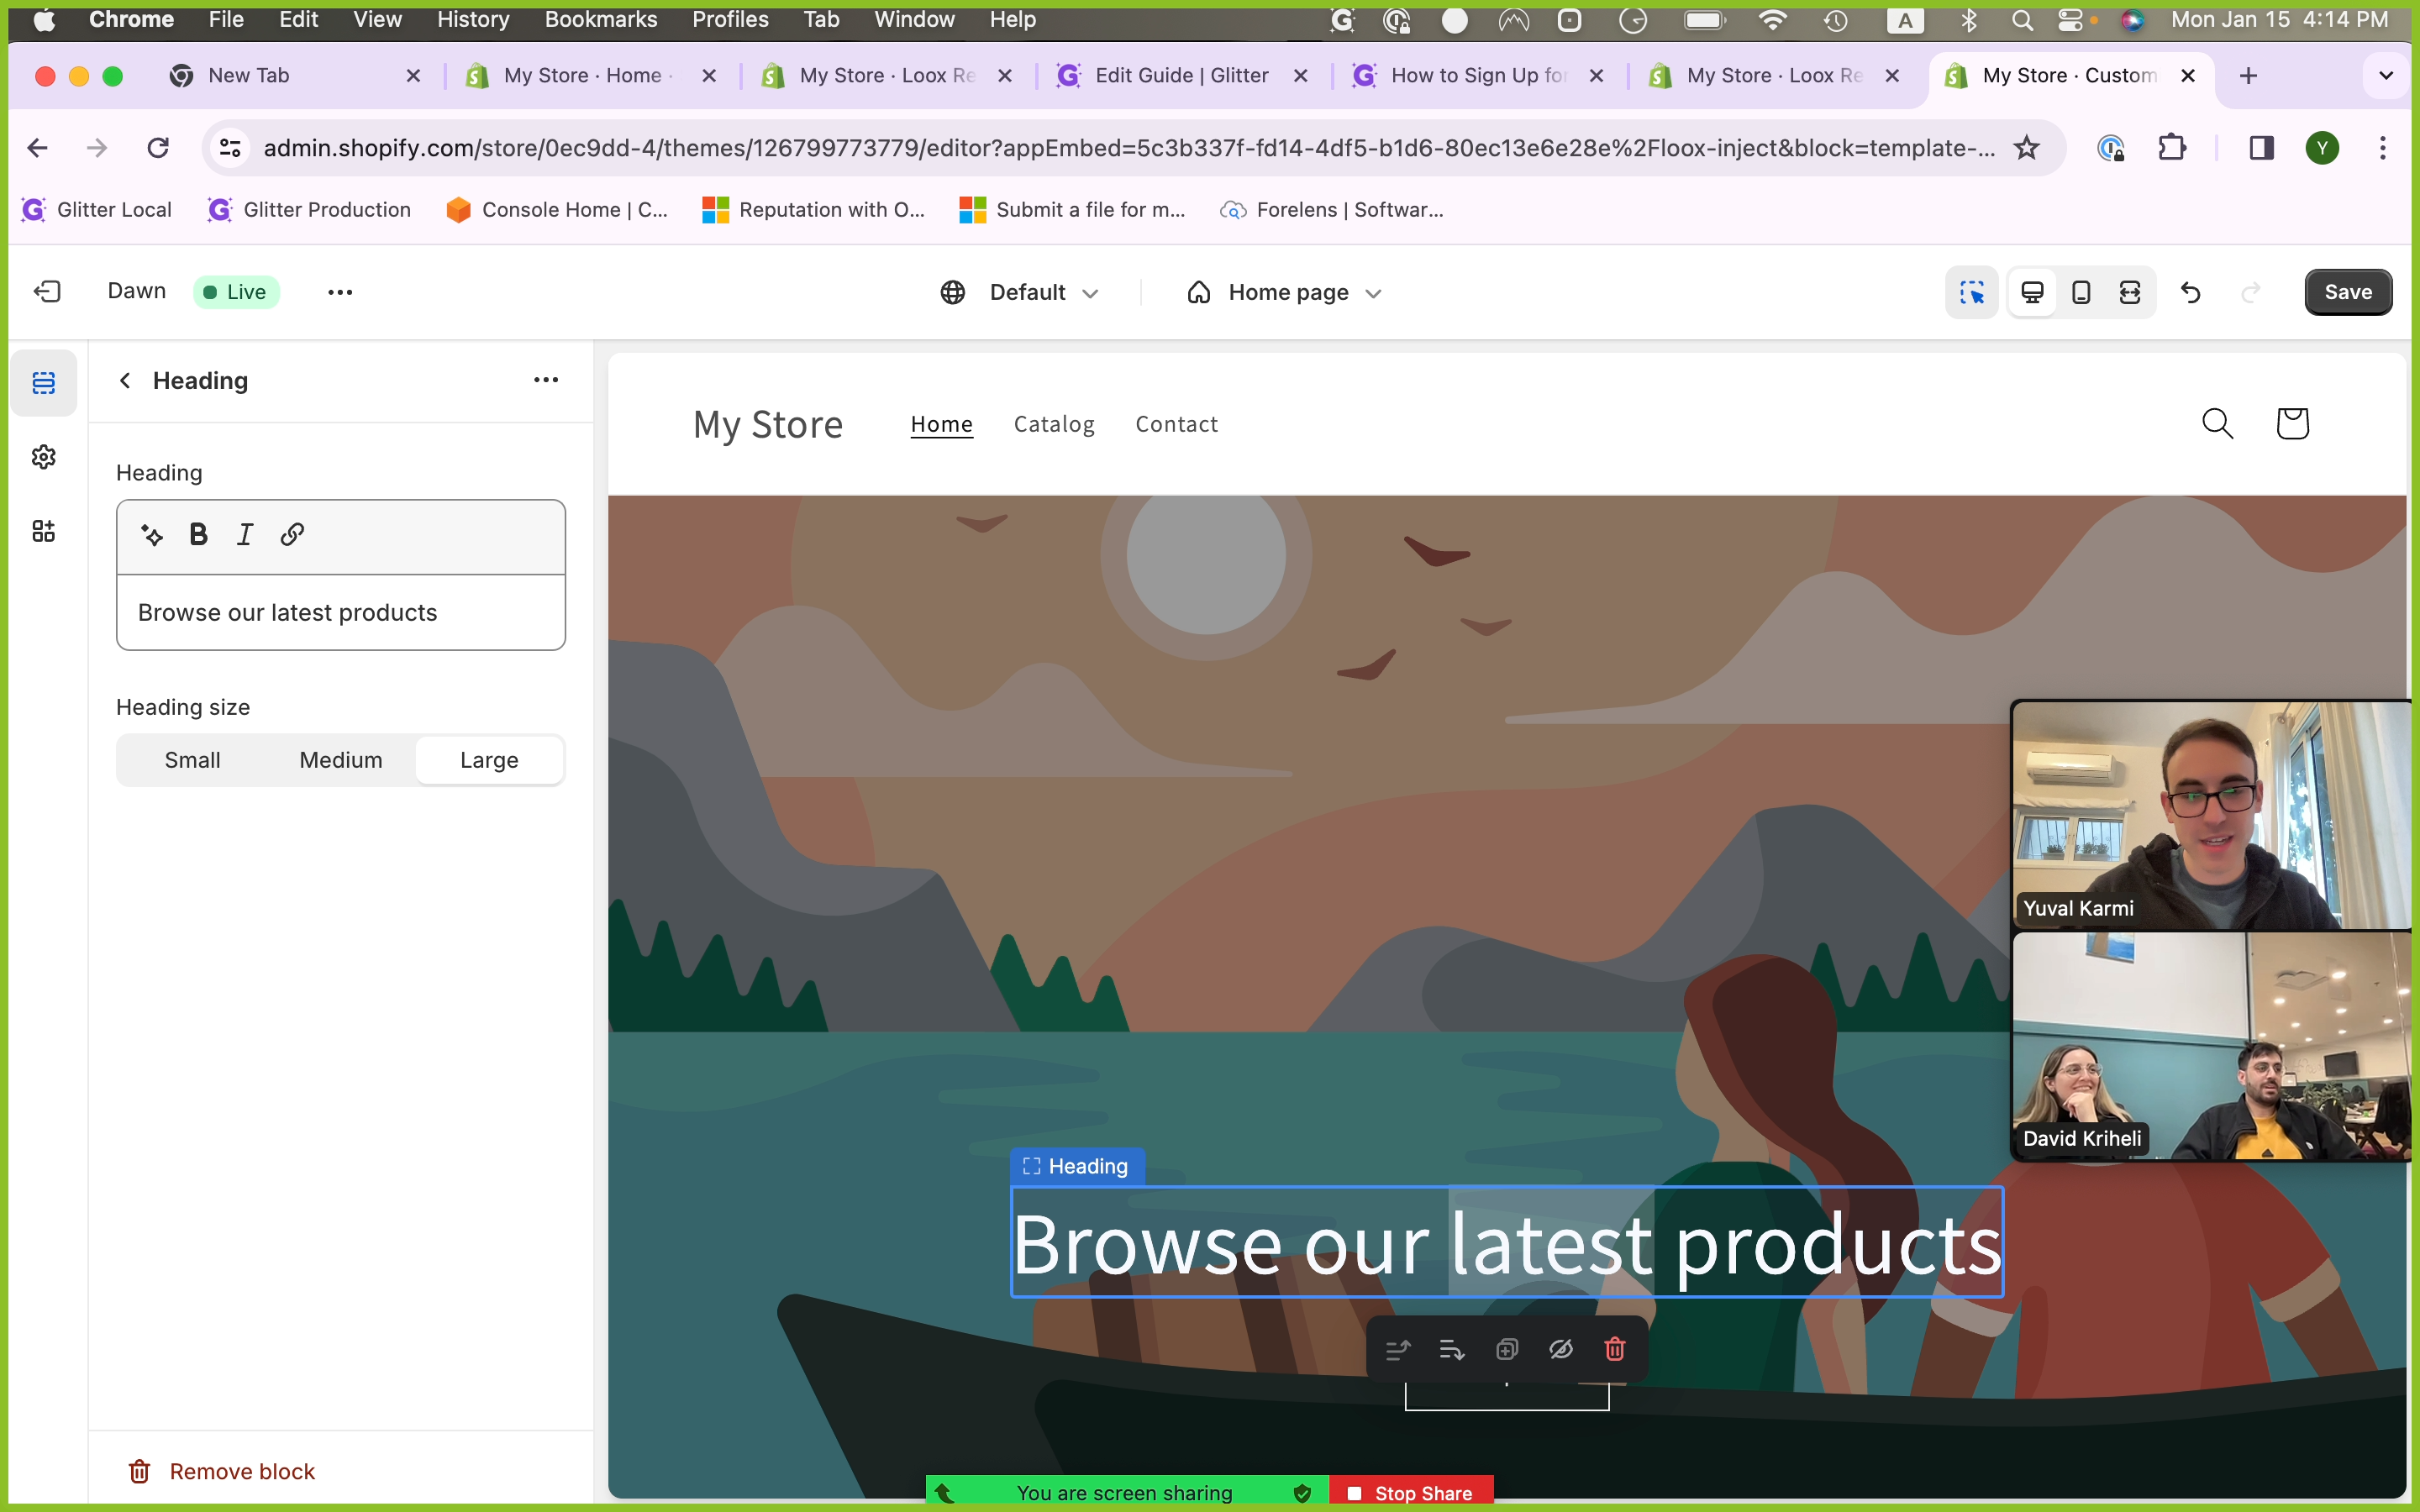Open a new Chrome tab
Image resolution: width=2420 pixels, height=1512 pixels.
(2248, 76)
